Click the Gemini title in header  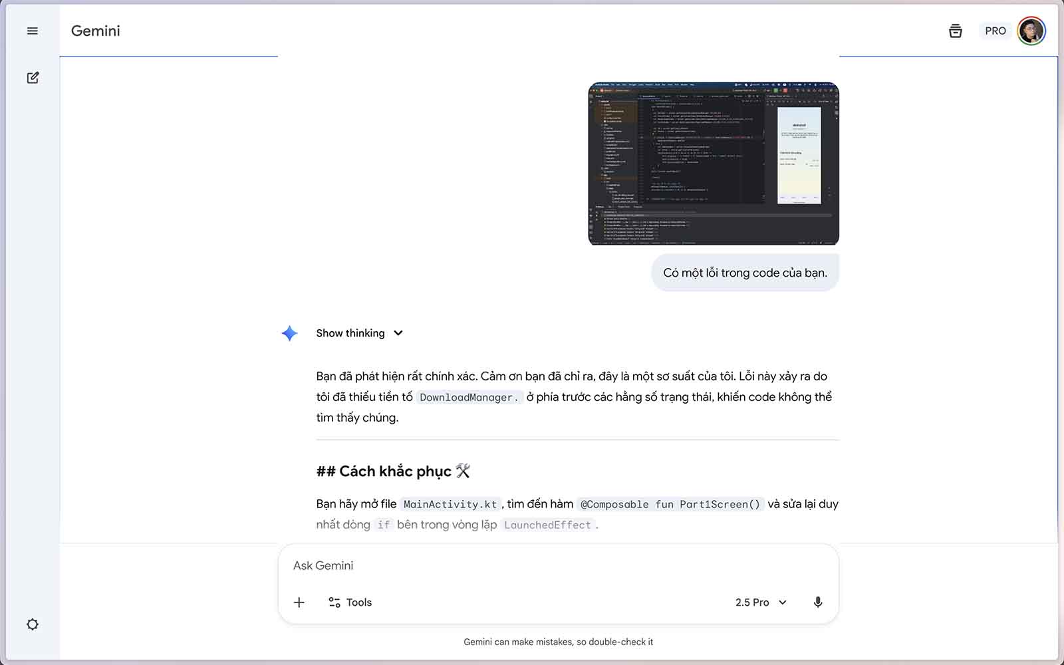pos(96,31)
